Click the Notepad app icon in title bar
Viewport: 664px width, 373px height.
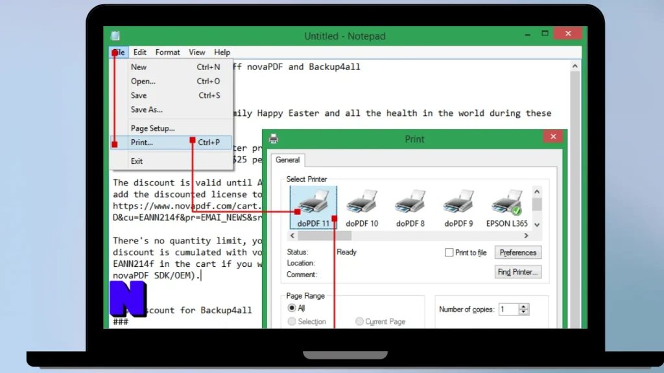pos(115,36)
